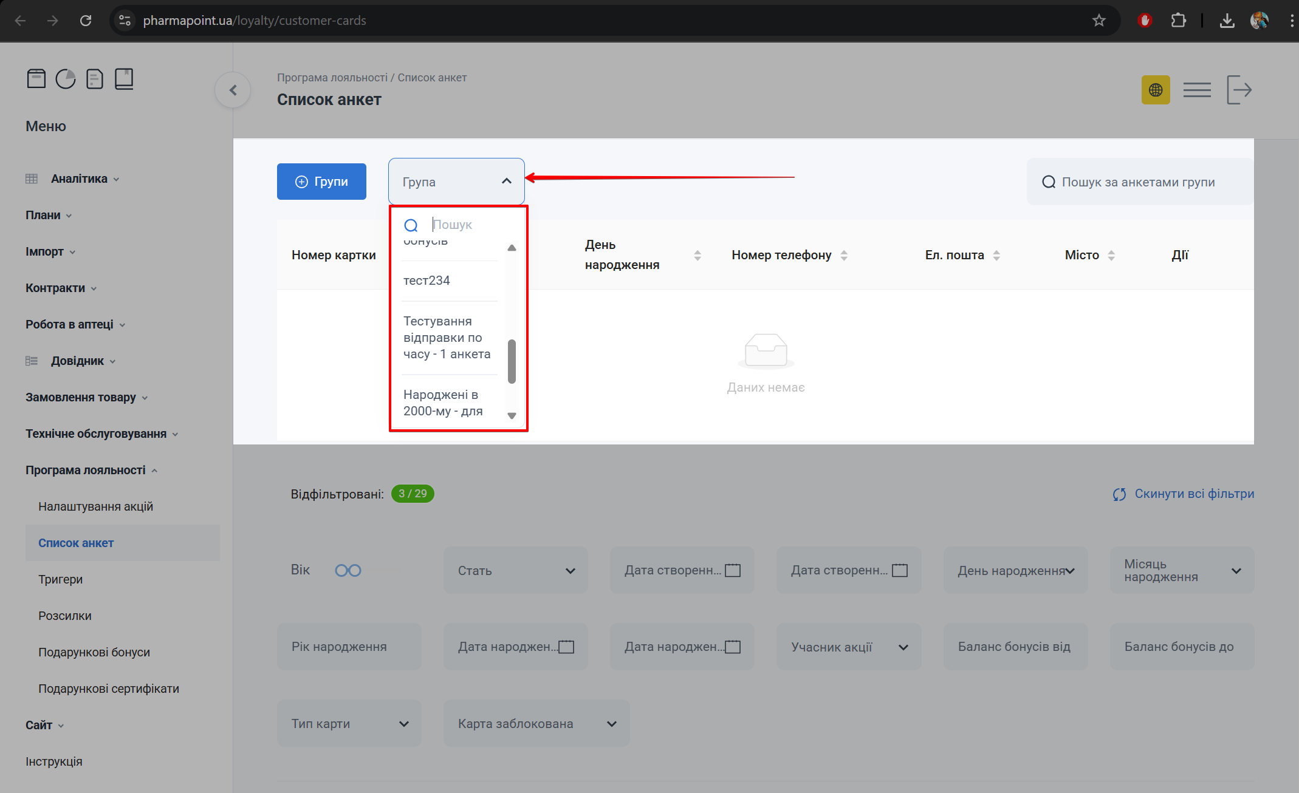Click the Пошук за анкетами групи field
1299x793 pixels.
pyautogui.click(x=1138, y=182)
